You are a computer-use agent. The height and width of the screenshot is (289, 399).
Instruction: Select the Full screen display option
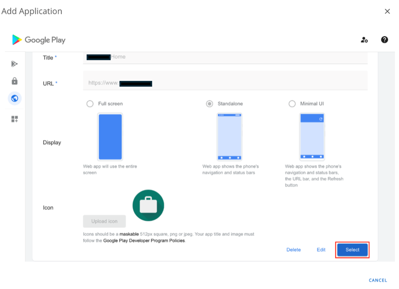pyautogui.click(x=90, y=104)
